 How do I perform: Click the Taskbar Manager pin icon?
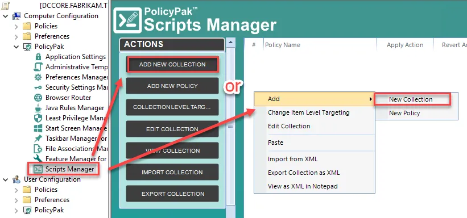38,139
